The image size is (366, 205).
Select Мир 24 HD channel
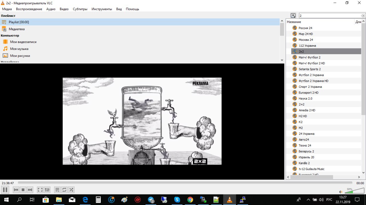pyautogui.click(x=306, y=34)
